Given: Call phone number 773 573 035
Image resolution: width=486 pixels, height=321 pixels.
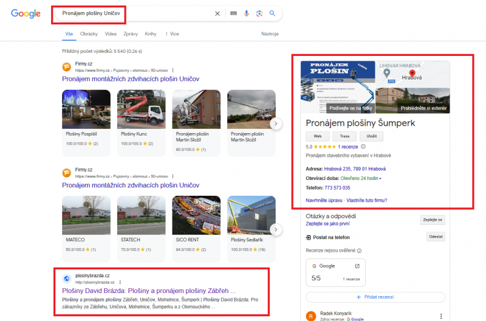Looking at the screenshot, I should tap(337, 188).
